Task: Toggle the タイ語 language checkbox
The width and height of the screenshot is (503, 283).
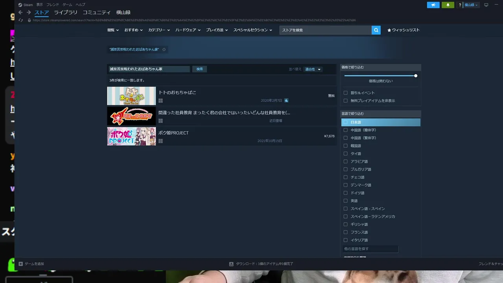Action: coord(346,154)
